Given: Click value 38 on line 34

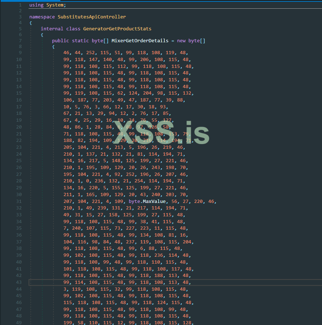Looking at the screenshot, I should pos(143,222).
